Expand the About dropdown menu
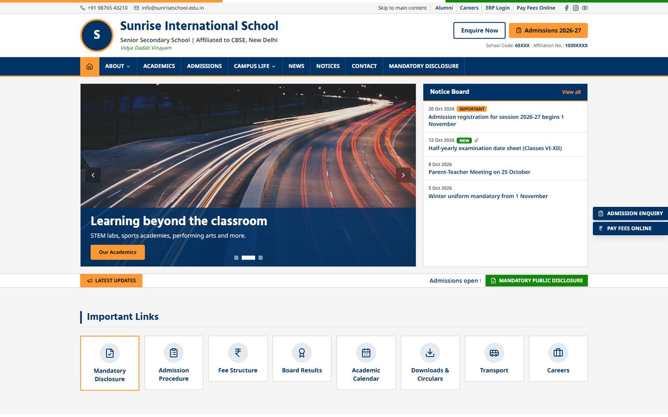668x417 pixels. click(x=118, y=66)
